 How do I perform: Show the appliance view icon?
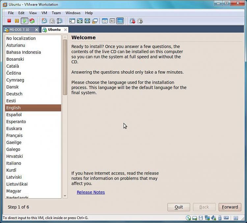click(112, 21)
